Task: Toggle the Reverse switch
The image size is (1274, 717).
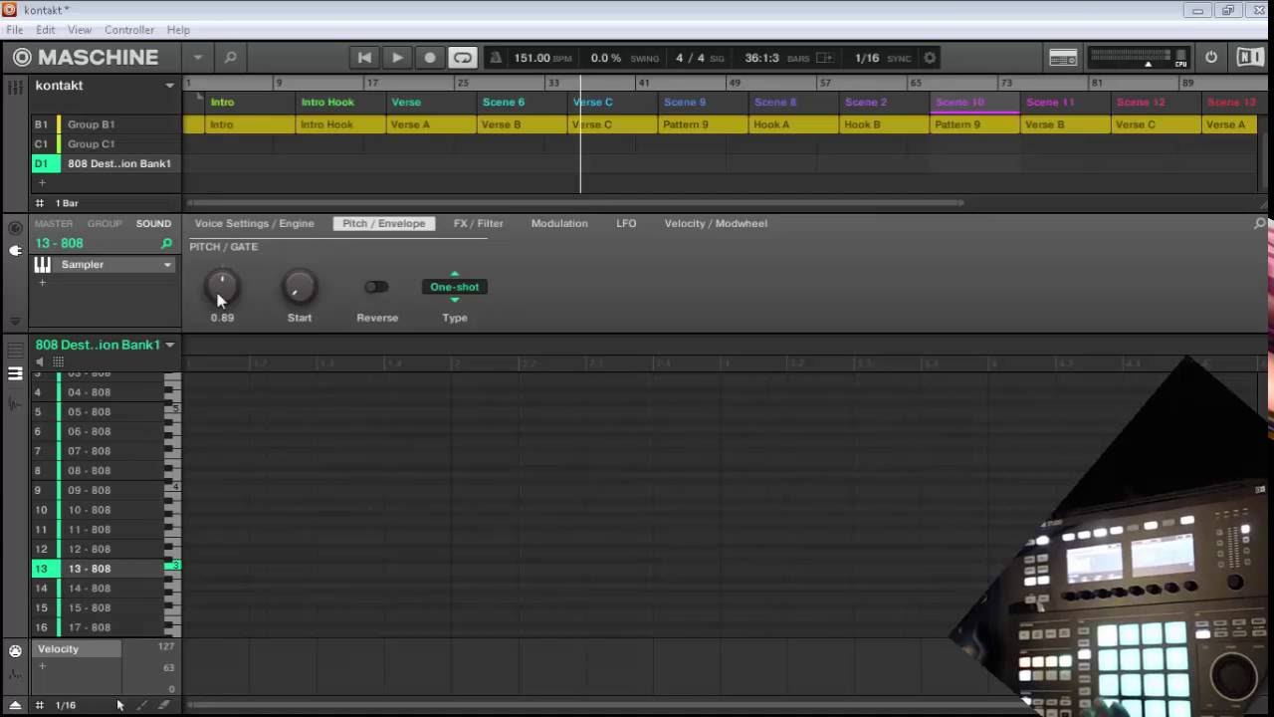Action: 376,287
